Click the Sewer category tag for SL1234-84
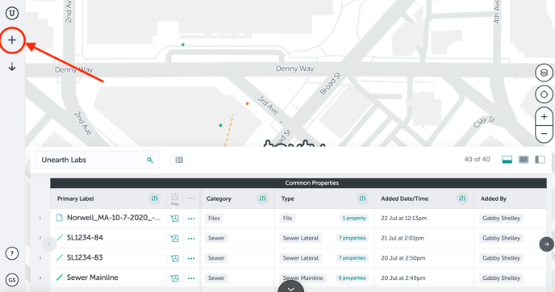 tap(216, 238)
